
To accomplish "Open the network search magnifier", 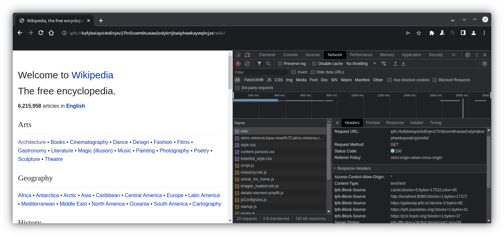I will pos(268,64).
